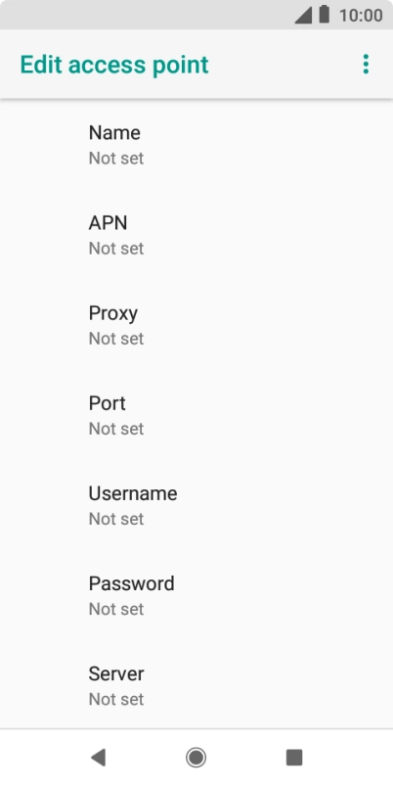Tap the cellular signal status icon
393x787 pixels.
point(303,15)
